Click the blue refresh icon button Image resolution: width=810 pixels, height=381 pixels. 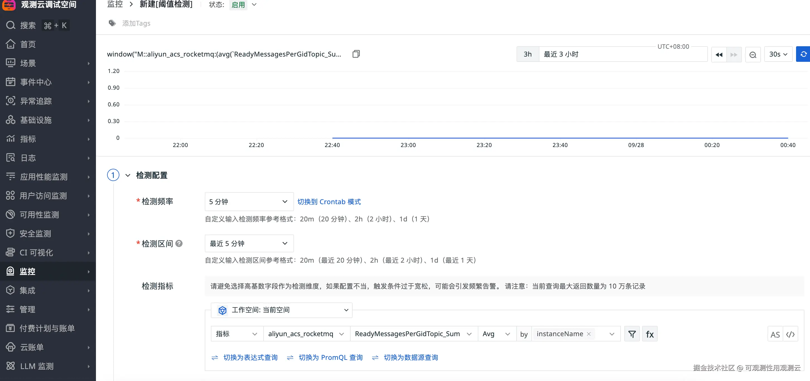pos(803,54)
